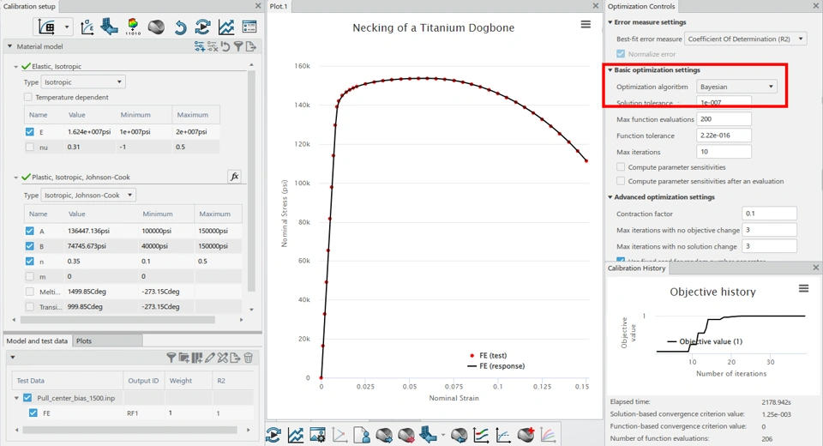This screenshot has width=823, height=446.
Task: Open the settings panel icon at toolbar end
Action: (249, 27)
